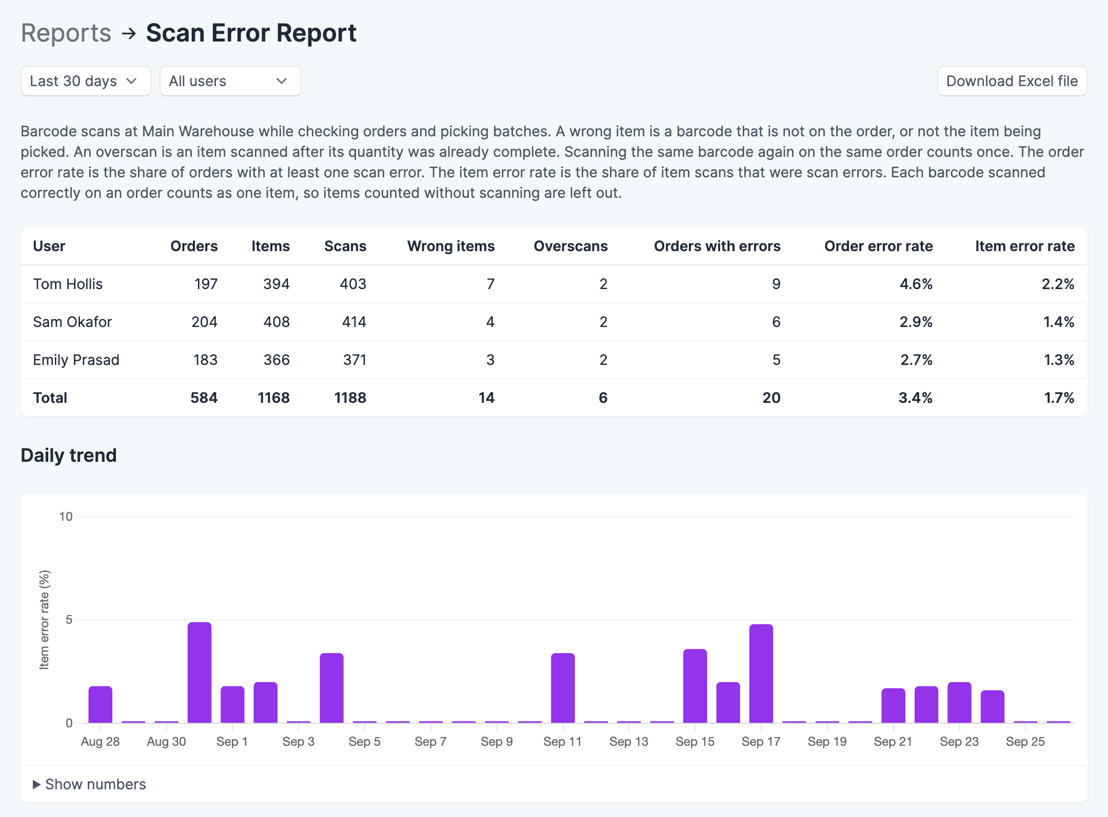1108x817 pixels.
Task: Click the Sep 23 bar in chart
Action: 959,703
